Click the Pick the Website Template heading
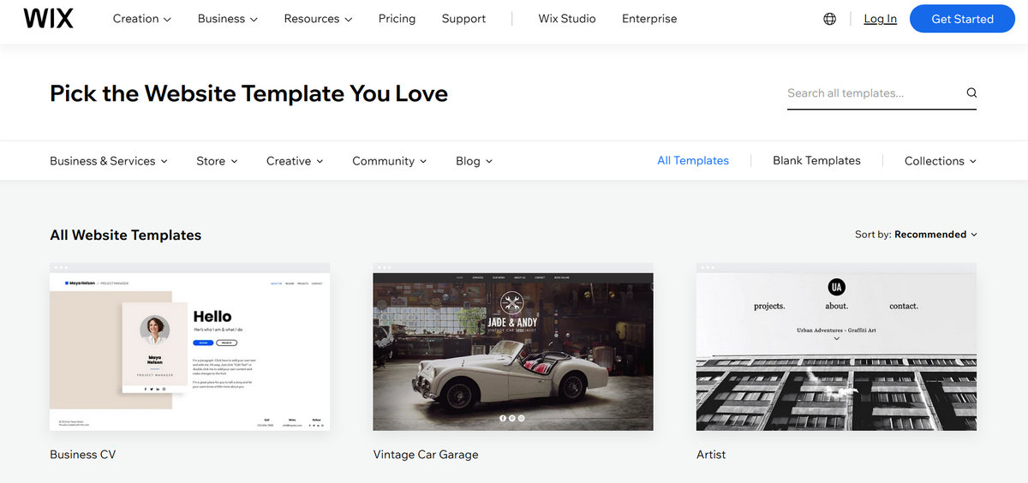Viewport: 1028px width, 483px height. (x=248, y=93)
